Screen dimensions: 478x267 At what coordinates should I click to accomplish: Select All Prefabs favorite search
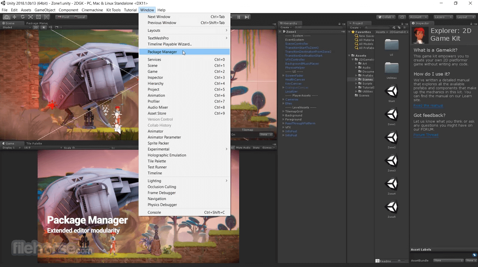point(364,48)
